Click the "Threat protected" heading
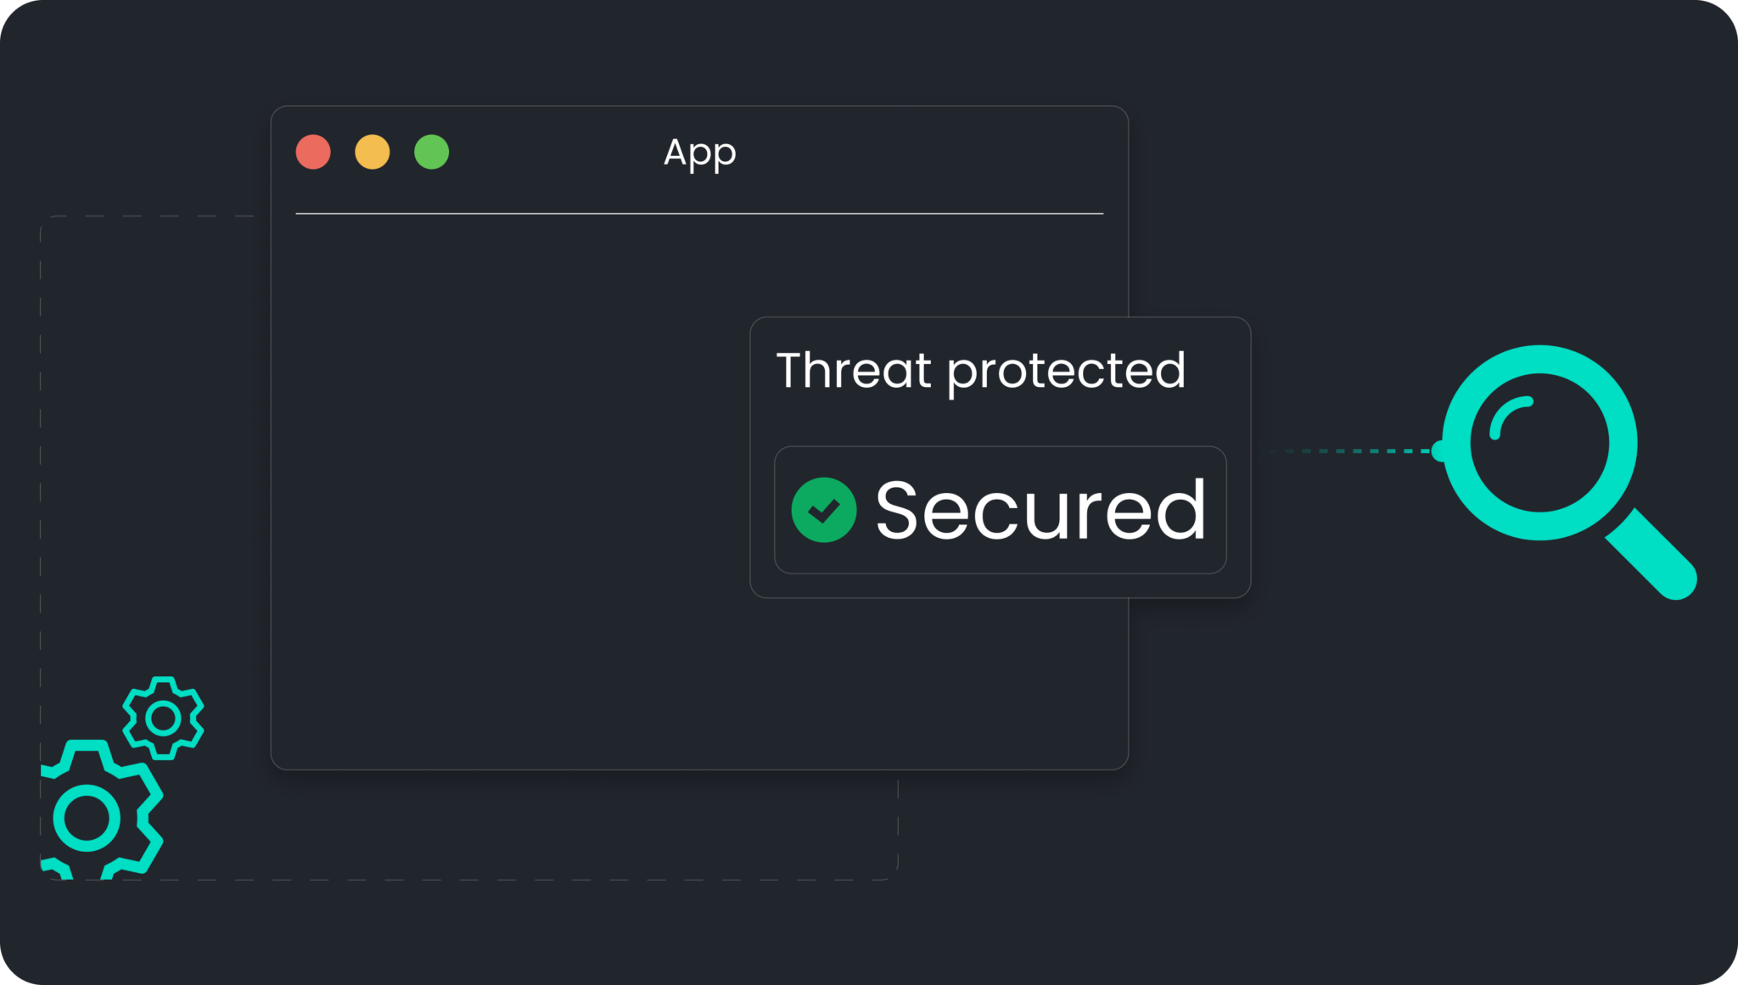Image resolution: width=1738 pixels, height=985 pixels. (x=980, y=371)
